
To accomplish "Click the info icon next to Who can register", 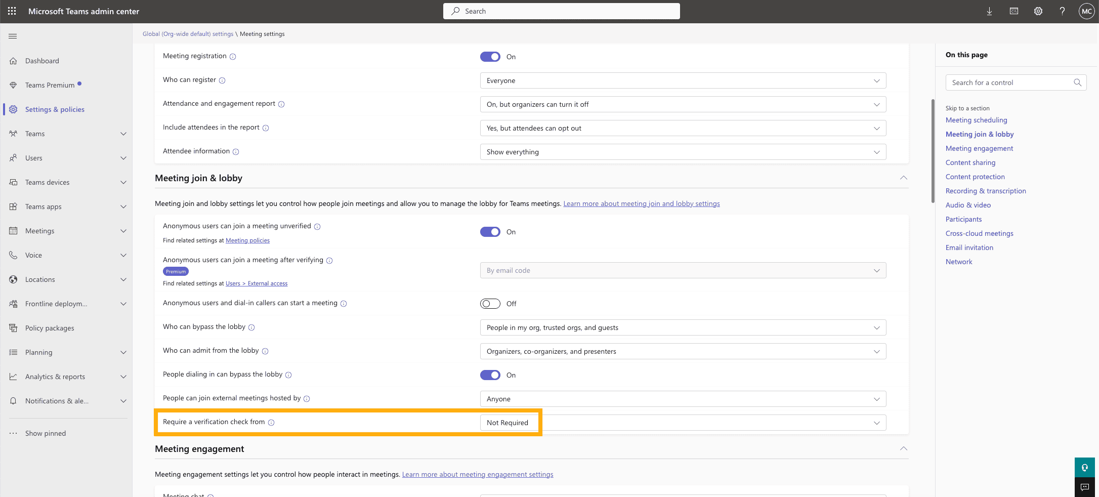I will (x=222, y=80).
